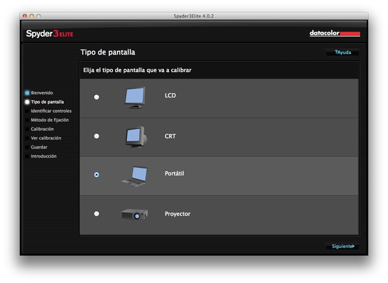The width and height of the screenshot is (388, 283).
Task: Select the LCD radio button
Action: pos(96,97)
